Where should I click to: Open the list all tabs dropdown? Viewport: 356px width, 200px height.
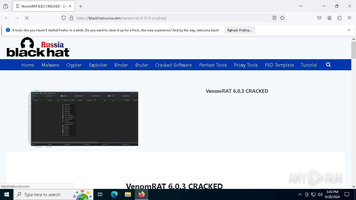(x=301, y=6)
